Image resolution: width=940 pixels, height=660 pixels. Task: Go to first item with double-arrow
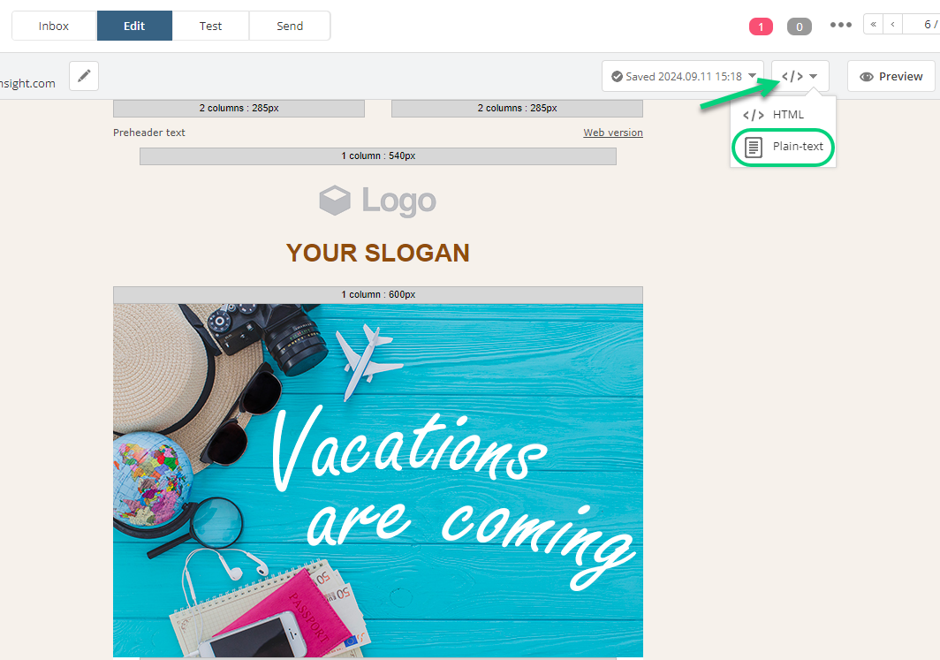873,25
